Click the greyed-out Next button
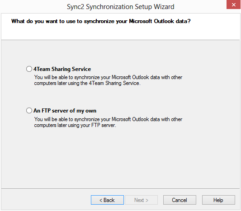 (141, 200)
